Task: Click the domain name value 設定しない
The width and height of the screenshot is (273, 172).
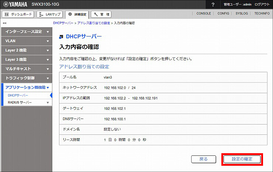Action: [x=112, y=129]
